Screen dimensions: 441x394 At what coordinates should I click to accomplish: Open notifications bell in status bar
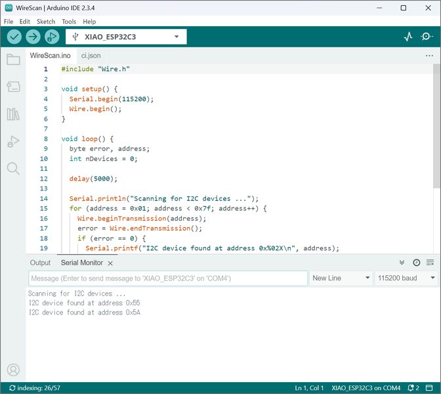pos(413,388)
